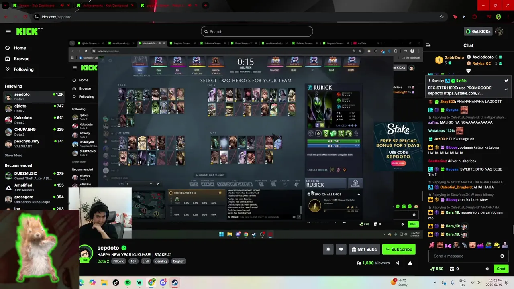Open chat settings gear
This screenshot has width=514, height=289.
point(487,269)
